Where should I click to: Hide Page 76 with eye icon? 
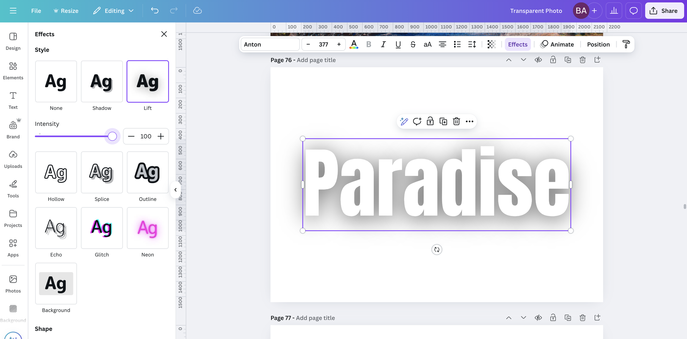(x=538, y=60)
